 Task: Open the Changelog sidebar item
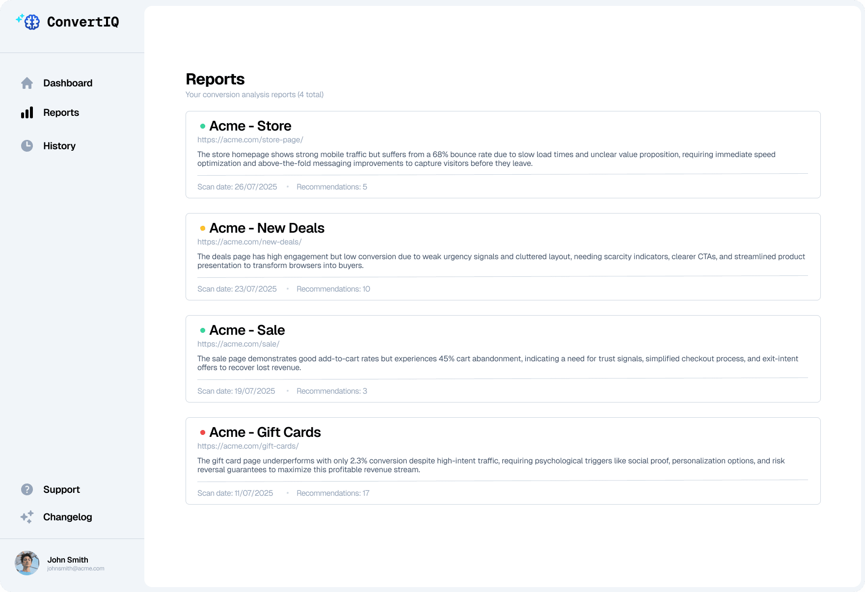click(68, 517)
